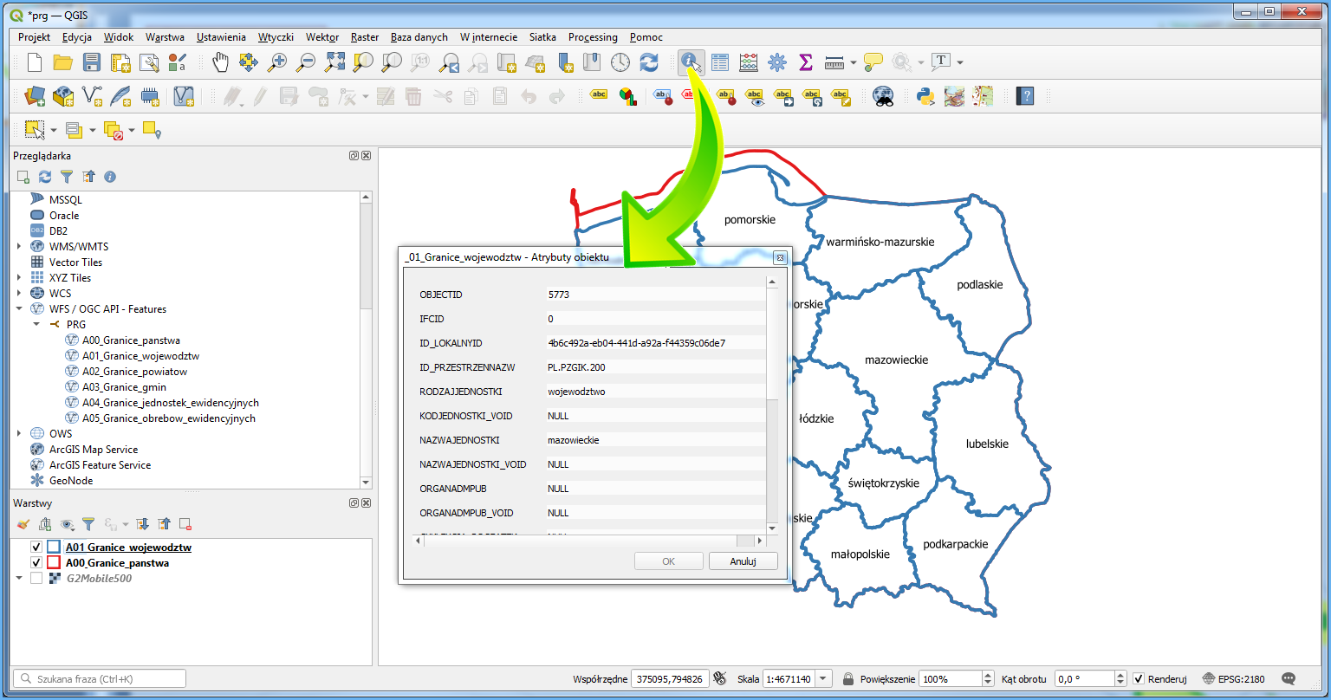Click Anuluj in the attributes dialog
The image size is (1331, 700).
pos(743,561)
